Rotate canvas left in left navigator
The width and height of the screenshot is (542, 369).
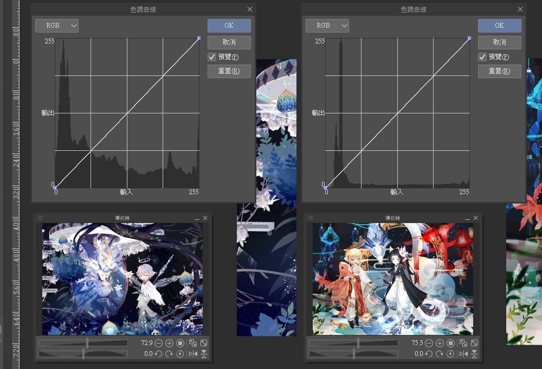pyautogui.click(x=158, y=354)
